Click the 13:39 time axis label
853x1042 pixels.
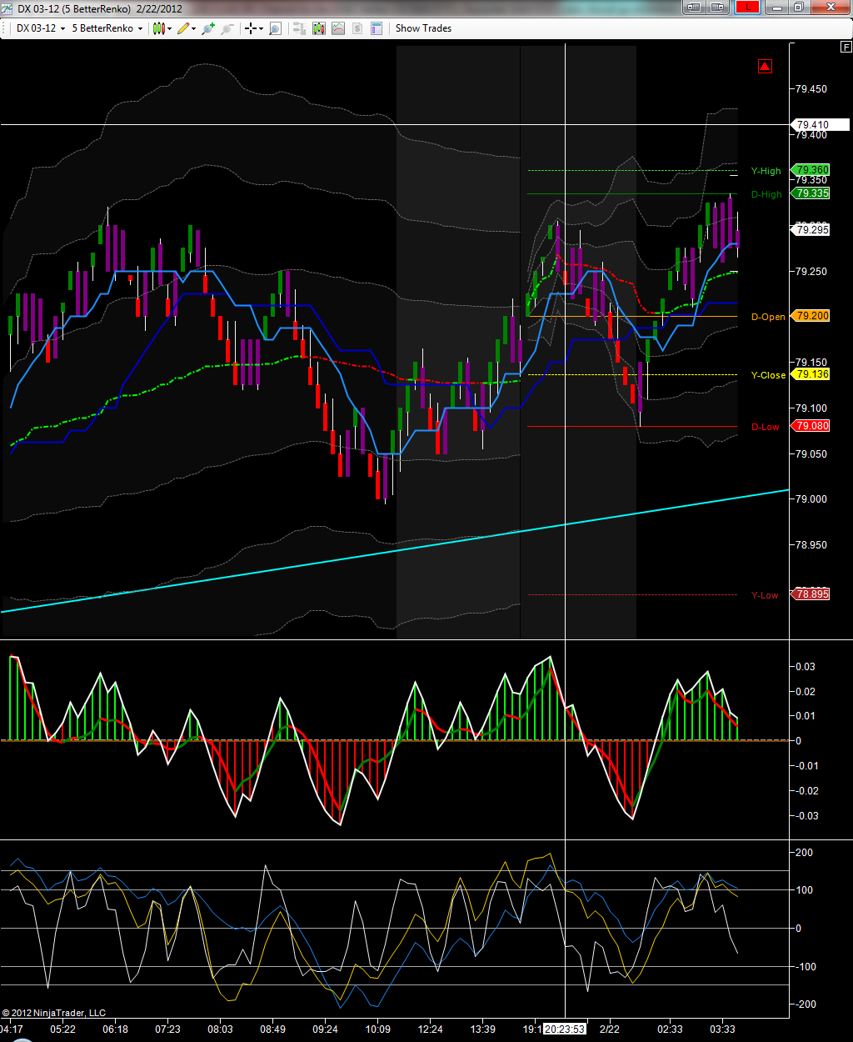click(x=482, y=1029)
